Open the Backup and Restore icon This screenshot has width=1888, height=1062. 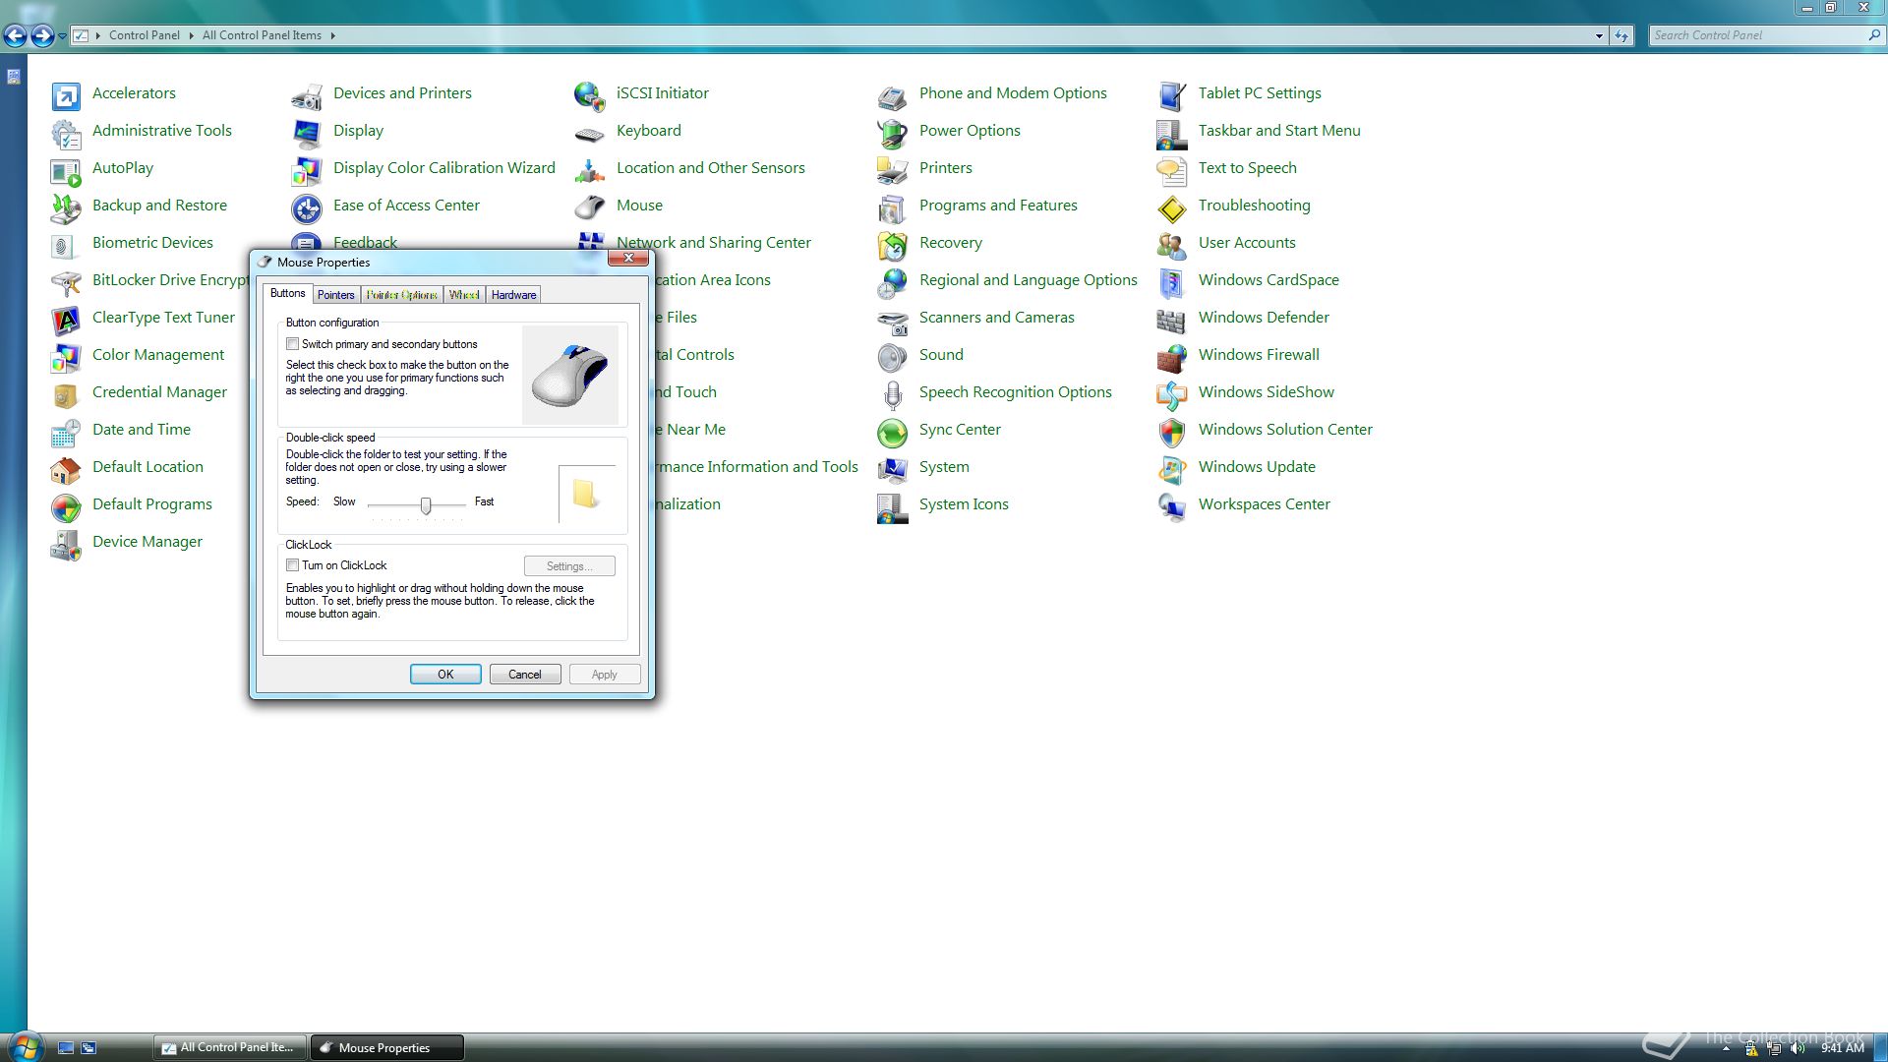point(66,207)
